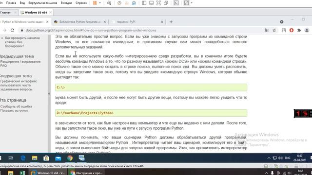Click the C:\> code block
The image size is (312, 175).
click(151, 87)
